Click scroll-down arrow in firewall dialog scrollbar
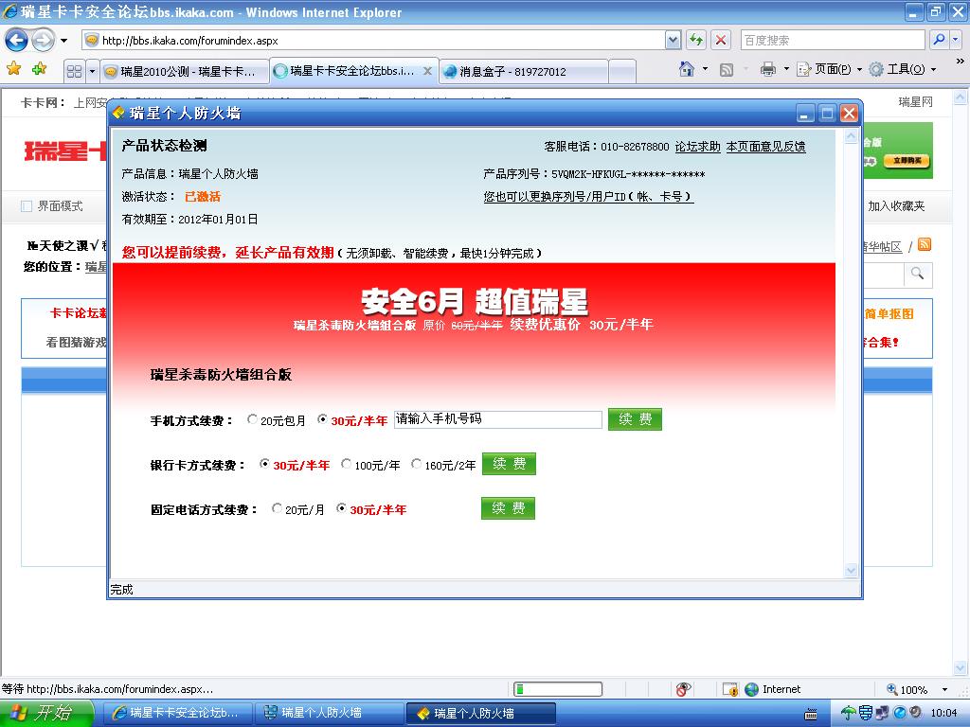Screen dimensions: 970x727 pos(852,571)
